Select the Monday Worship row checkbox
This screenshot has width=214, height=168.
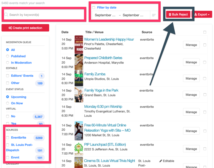click(205, 112)
